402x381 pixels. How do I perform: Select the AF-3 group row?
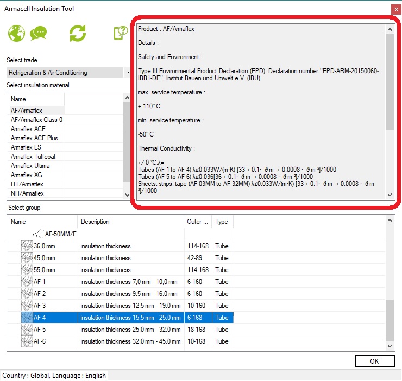[121, 305]
